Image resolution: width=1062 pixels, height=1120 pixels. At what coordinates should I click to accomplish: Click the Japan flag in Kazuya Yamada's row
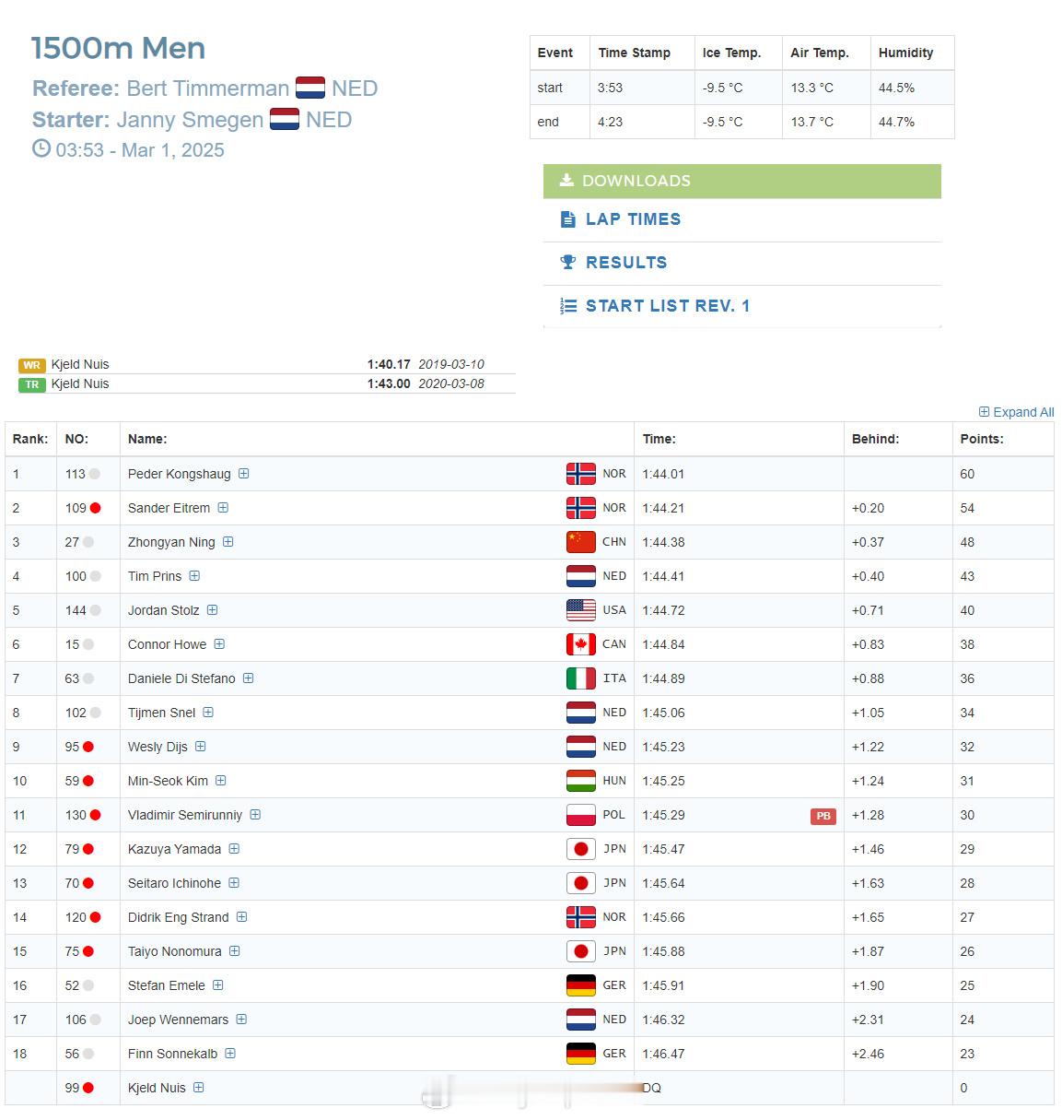tap(581, 849)
